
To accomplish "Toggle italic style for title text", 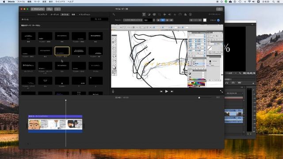I will pyautogui.click(x=195, y=20).
